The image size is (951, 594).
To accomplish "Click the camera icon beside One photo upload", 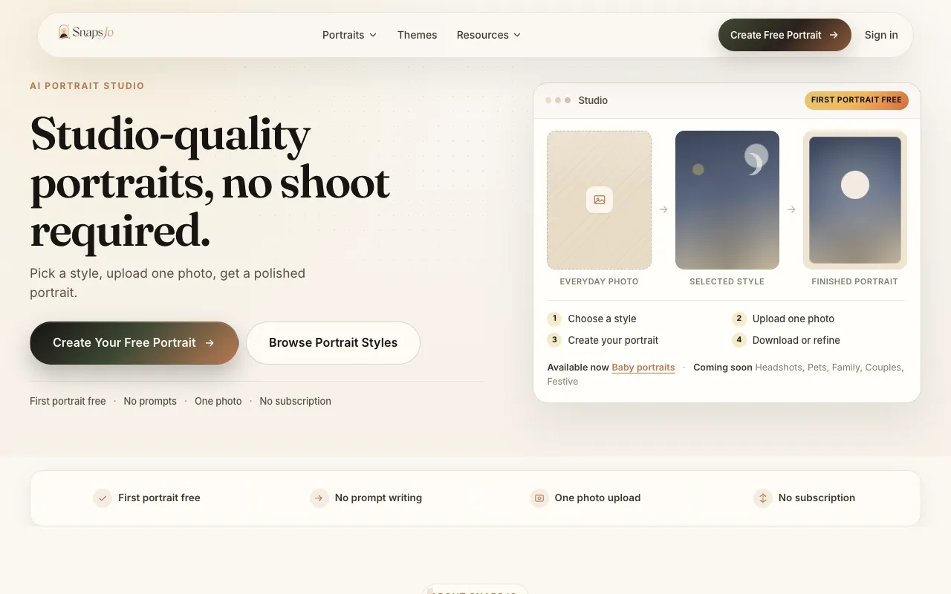I will 539,498.
